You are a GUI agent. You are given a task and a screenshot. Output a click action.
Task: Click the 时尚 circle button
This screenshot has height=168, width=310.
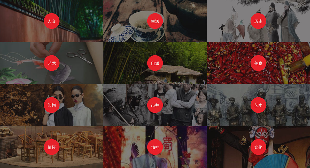pos(52,105)
